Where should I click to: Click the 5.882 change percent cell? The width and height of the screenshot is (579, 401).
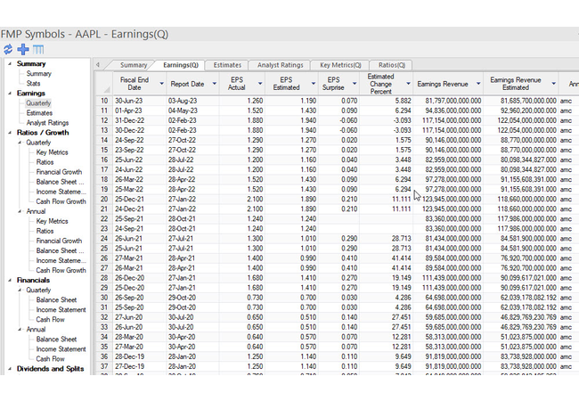(x=386, y=101)
